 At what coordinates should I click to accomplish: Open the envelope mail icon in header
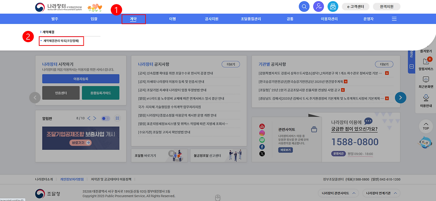click(x=333, y=6)
